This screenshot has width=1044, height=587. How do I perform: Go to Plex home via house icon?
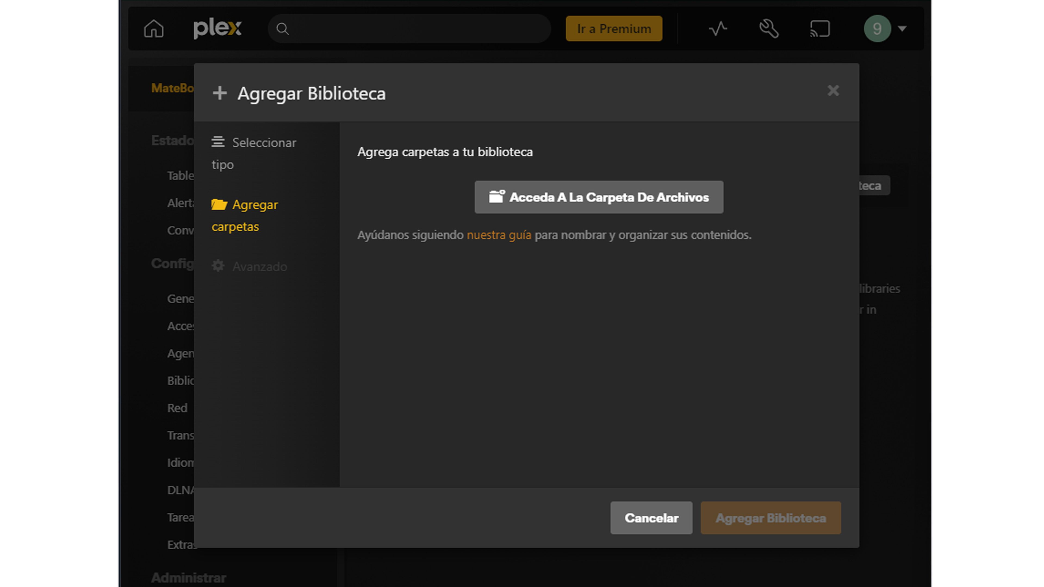coord(154,29)
